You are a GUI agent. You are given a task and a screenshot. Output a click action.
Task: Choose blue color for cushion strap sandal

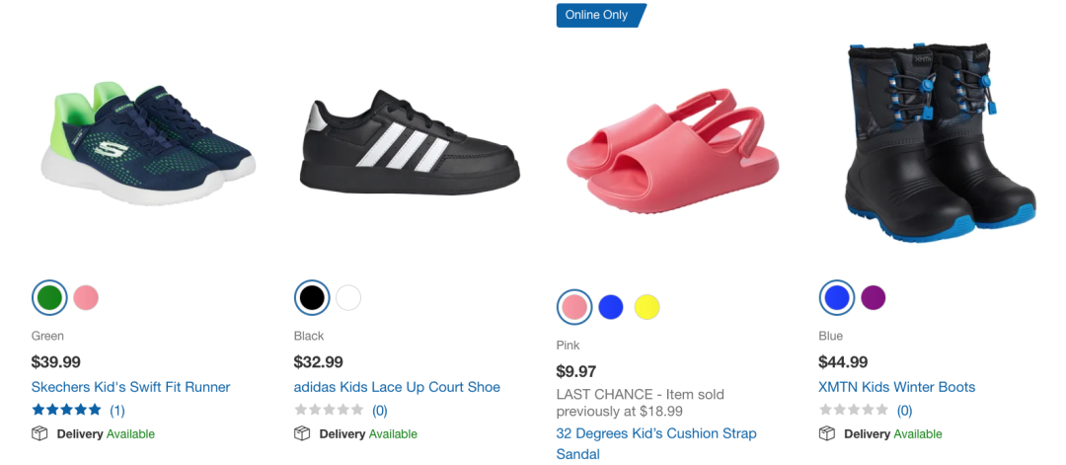[x=611, y=307]
